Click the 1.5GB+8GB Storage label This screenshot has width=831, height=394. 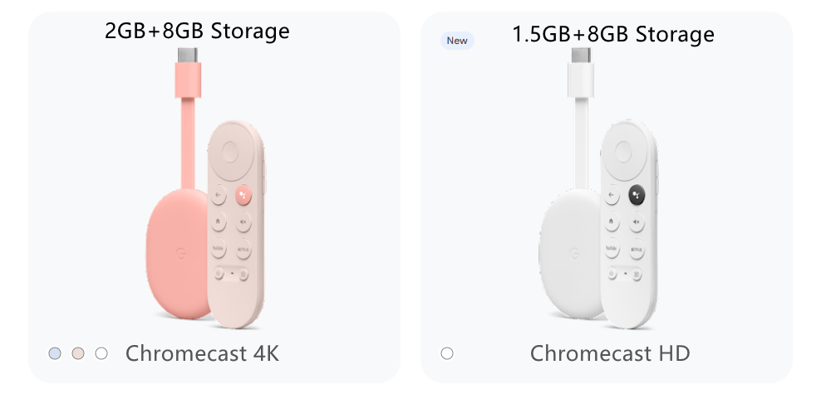(613, 34)
